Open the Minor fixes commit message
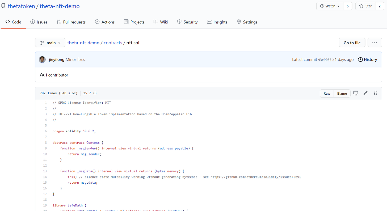The height and width of the screenshot is (211, 387). pyautogui.click(x=75, y=60)
